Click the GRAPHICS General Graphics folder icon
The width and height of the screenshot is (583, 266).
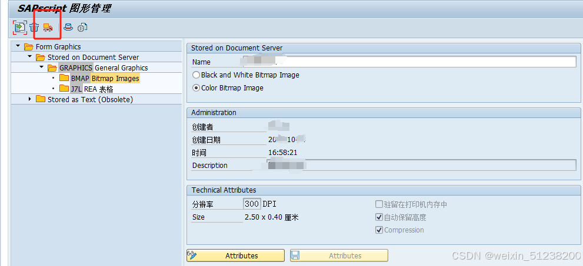click(x=52, y=68)
